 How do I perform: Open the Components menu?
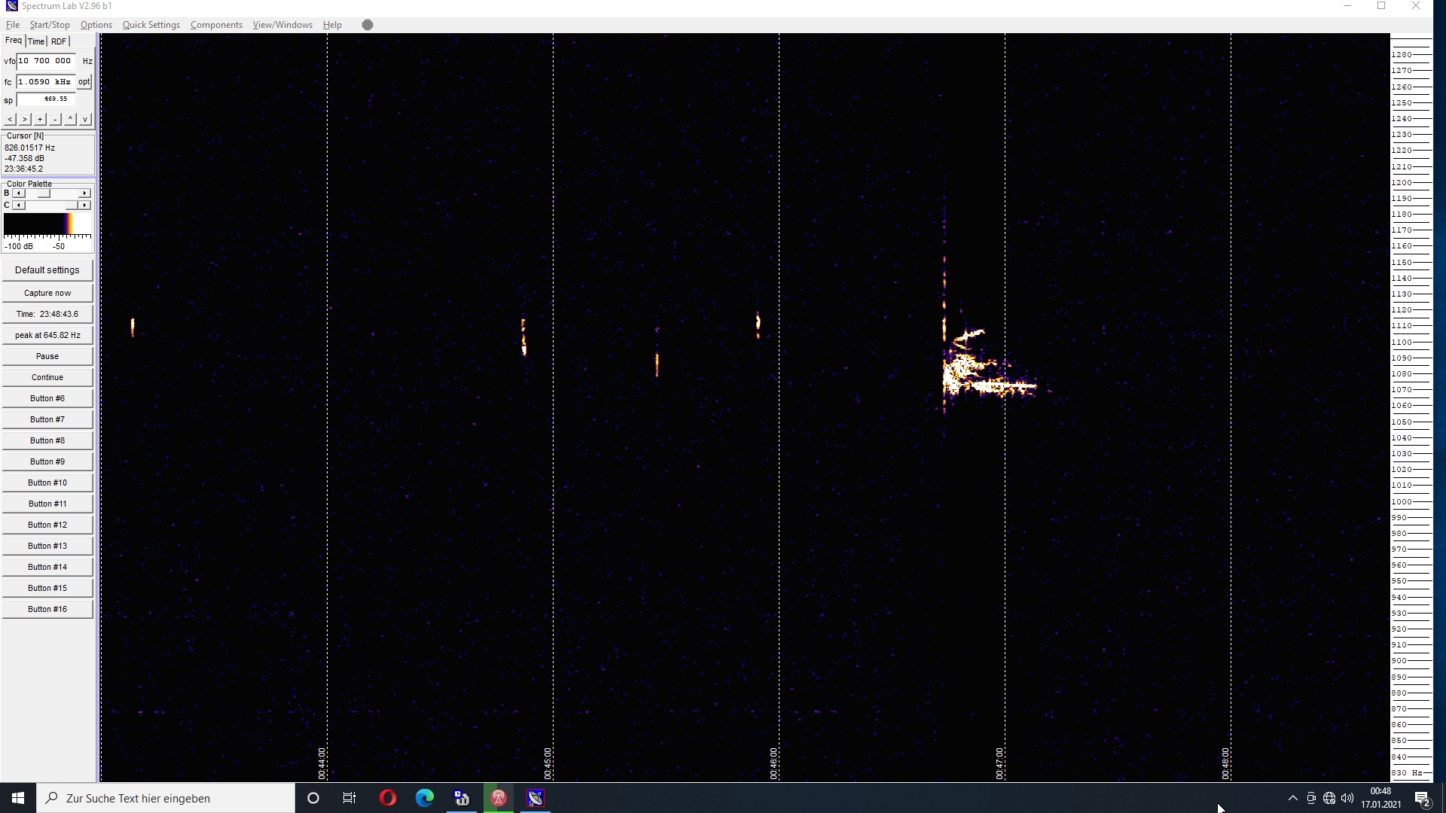pyautogui.click(x=216, y=25)
